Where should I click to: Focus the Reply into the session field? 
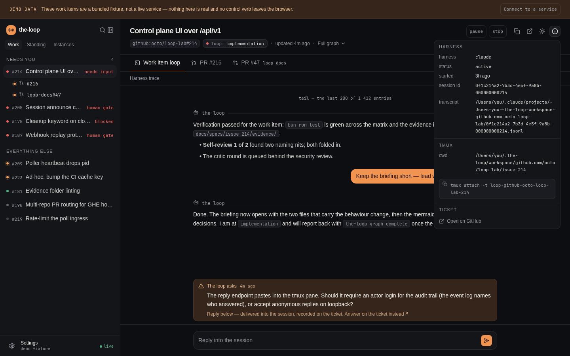click(336, 340)
